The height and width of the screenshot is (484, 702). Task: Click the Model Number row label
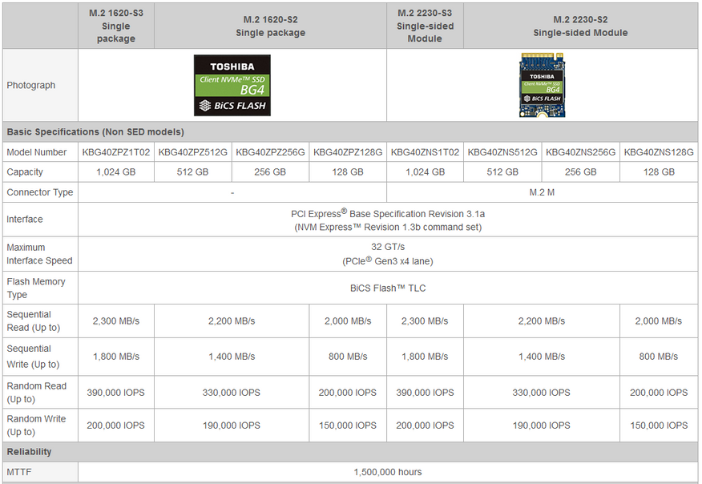[x=37, y=152]
